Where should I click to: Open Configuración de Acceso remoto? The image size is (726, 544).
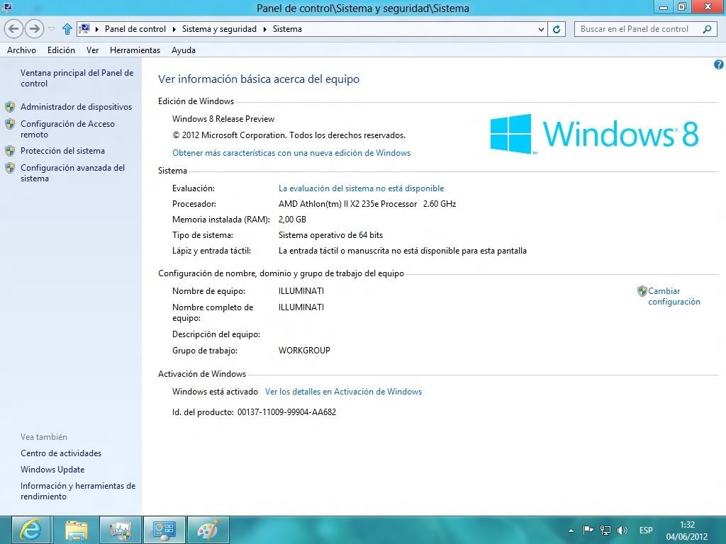[67, 129]
